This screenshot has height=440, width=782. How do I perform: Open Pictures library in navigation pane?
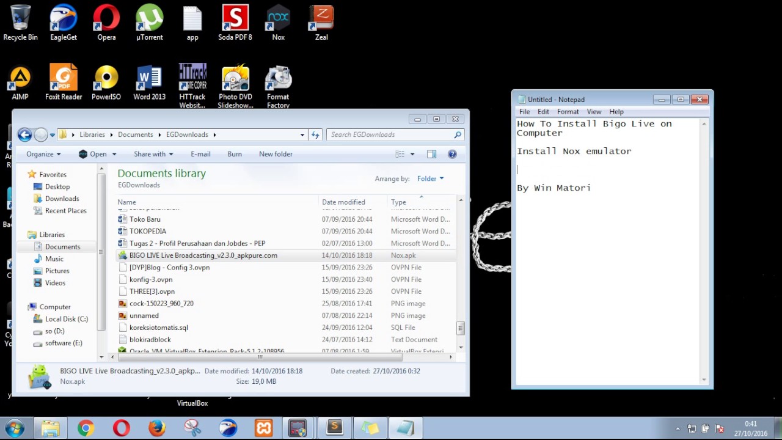[x=57, y=271]
